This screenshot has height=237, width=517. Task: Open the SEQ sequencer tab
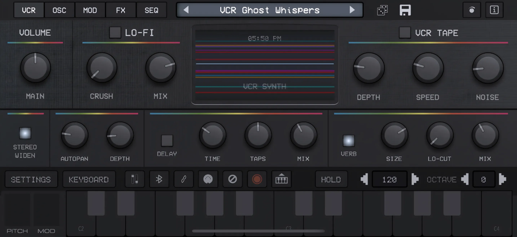click(x=151, y=10)
